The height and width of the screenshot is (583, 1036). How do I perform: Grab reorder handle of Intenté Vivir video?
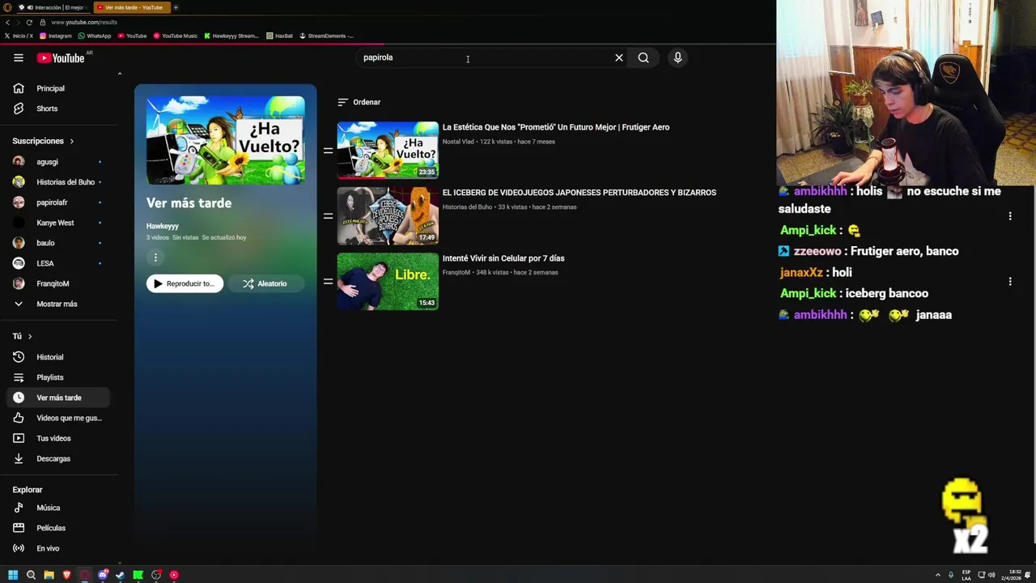coord(328,281)
